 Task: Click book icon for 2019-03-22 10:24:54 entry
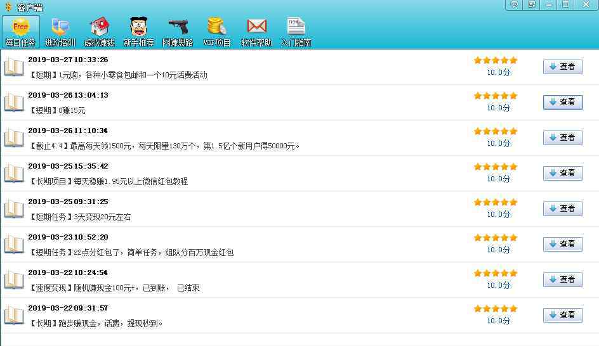click(14, 280)
